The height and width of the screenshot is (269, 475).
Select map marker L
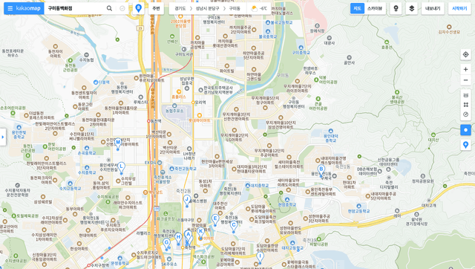click(121, 167)
